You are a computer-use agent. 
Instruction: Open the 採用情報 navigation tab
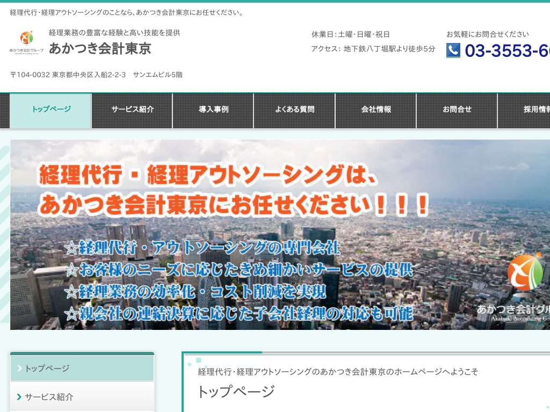pyautogui.click(x=524, y=111)
